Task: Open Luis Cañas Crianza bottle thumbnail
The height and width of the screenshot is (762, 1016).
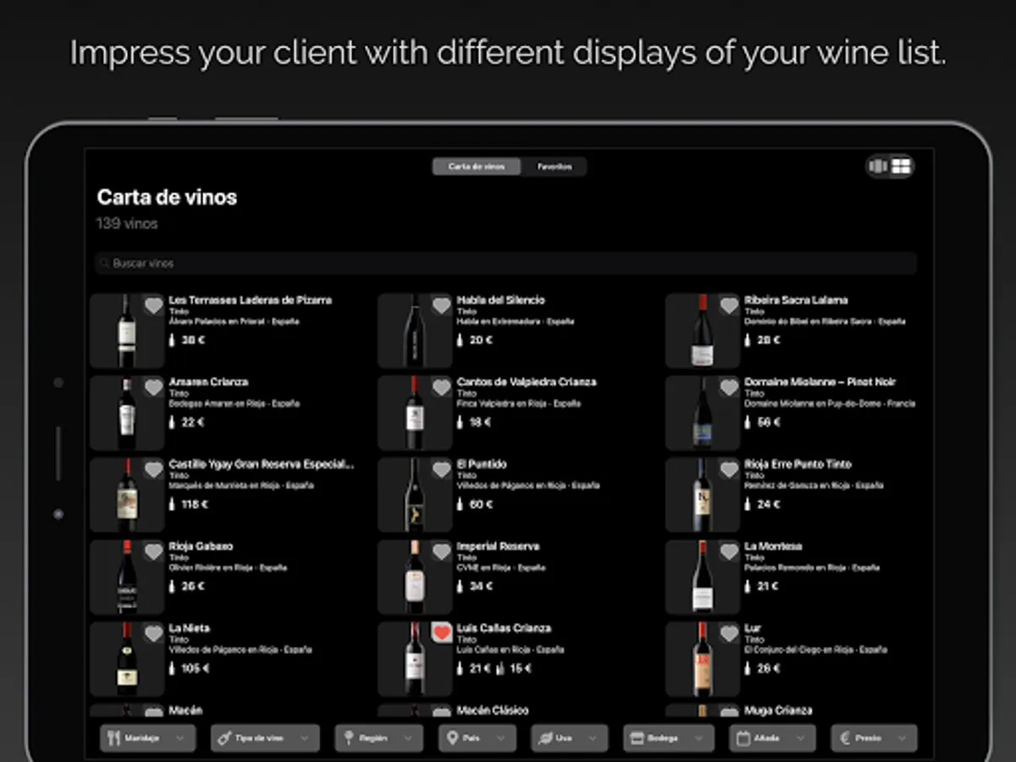Action: point(415,659)
